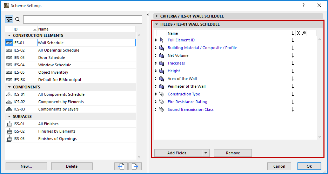
Task: Collapse the COMPONENTS group
Action: click(9, 87)
